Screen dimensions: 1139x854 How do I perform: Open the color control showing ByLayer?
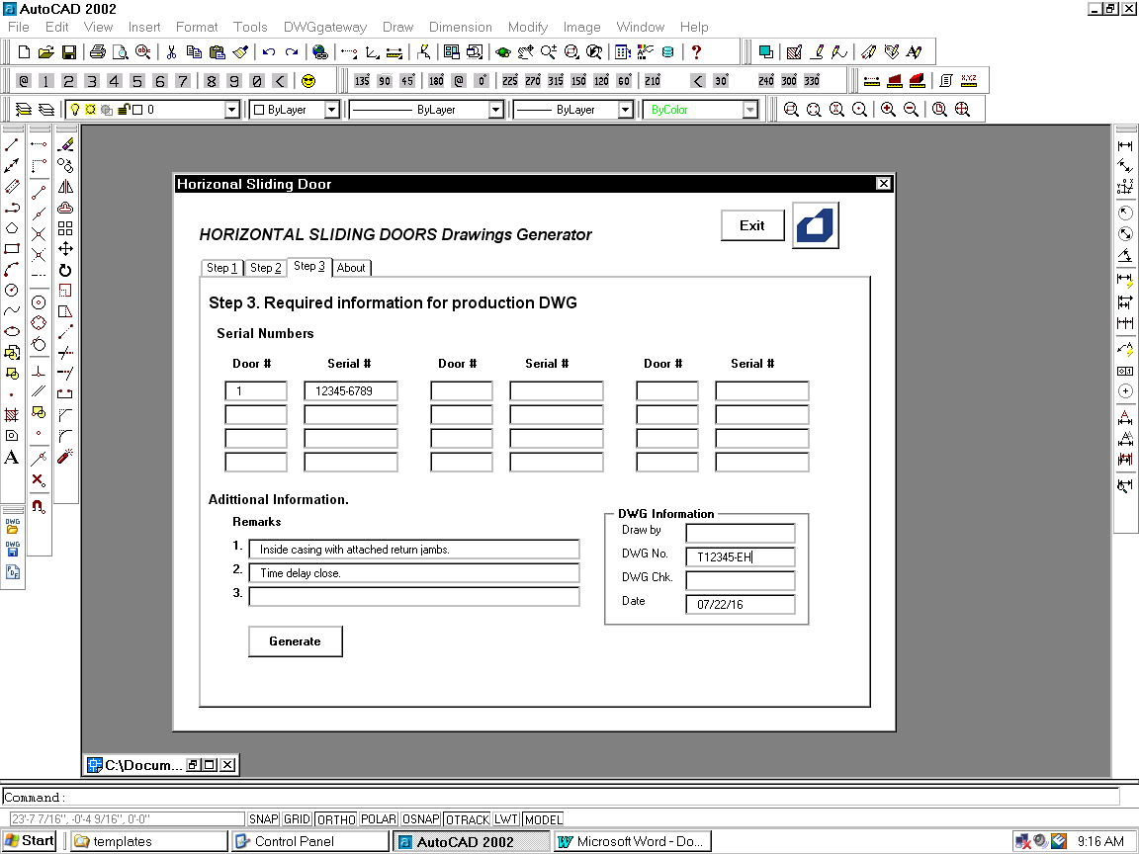click(x=332, y=109)
